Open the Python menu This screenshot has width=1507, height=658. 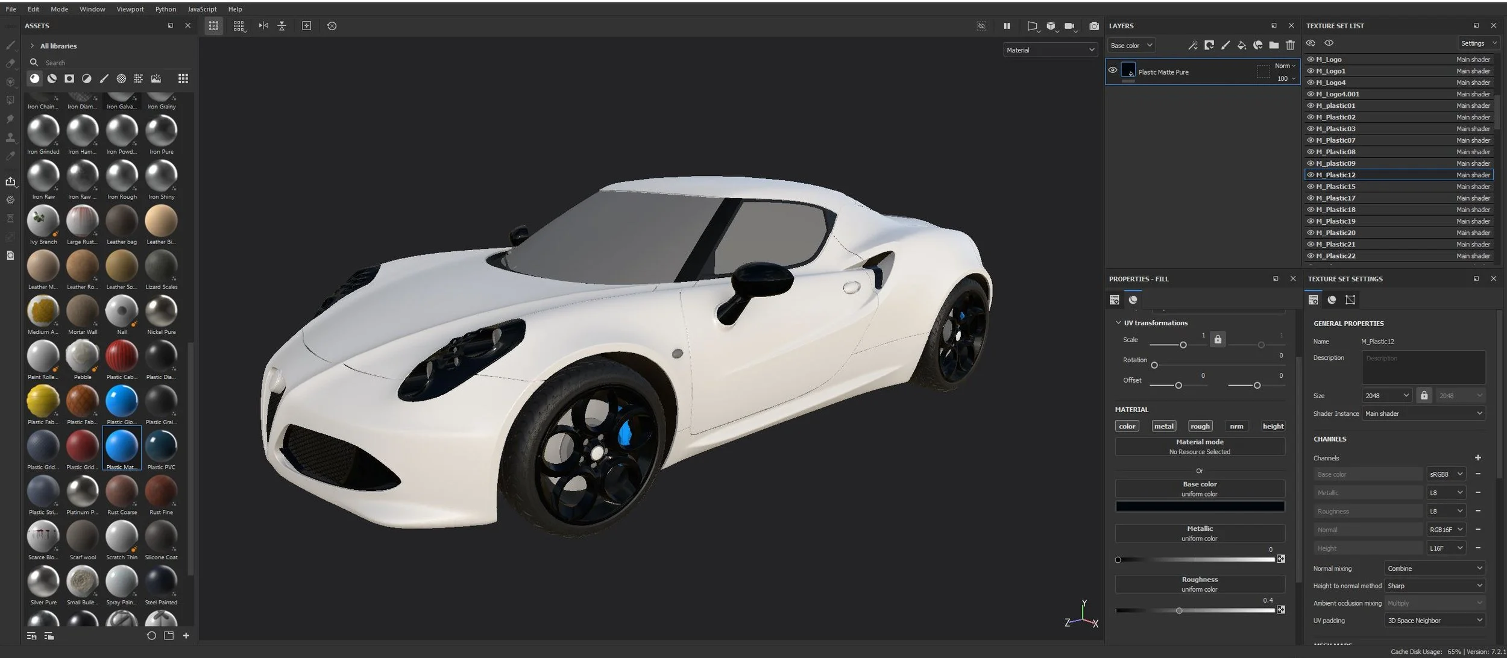tap(166, 9)
